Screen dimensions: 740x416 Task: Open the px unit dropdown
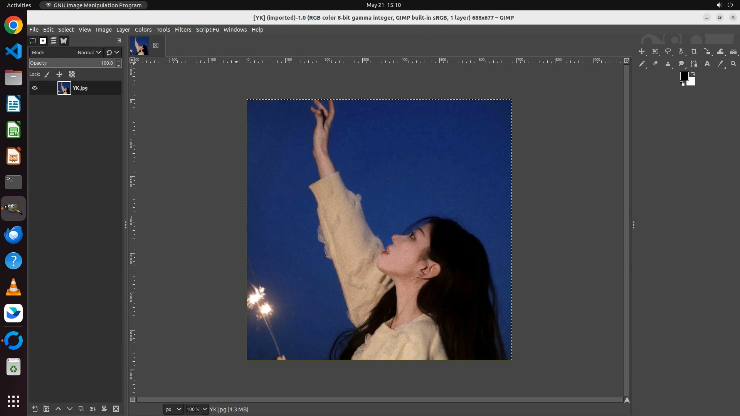(x=173, y=409)
